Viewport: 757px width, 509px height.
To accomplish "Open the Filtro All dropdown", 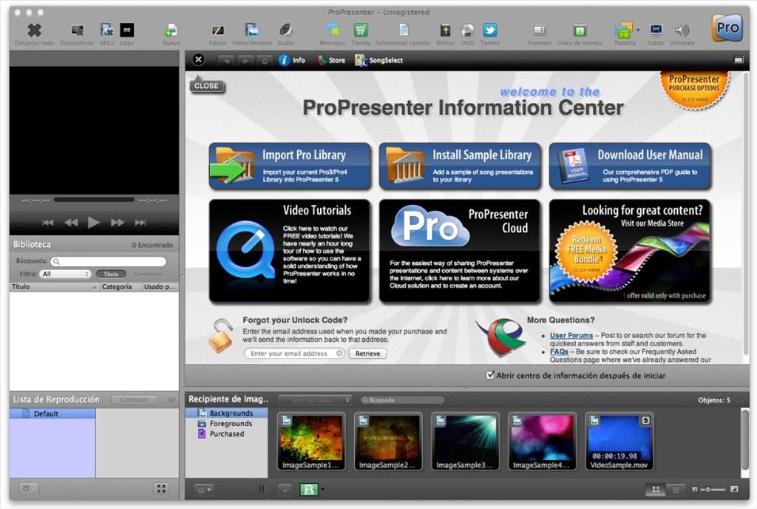I will tap(65, 274).
